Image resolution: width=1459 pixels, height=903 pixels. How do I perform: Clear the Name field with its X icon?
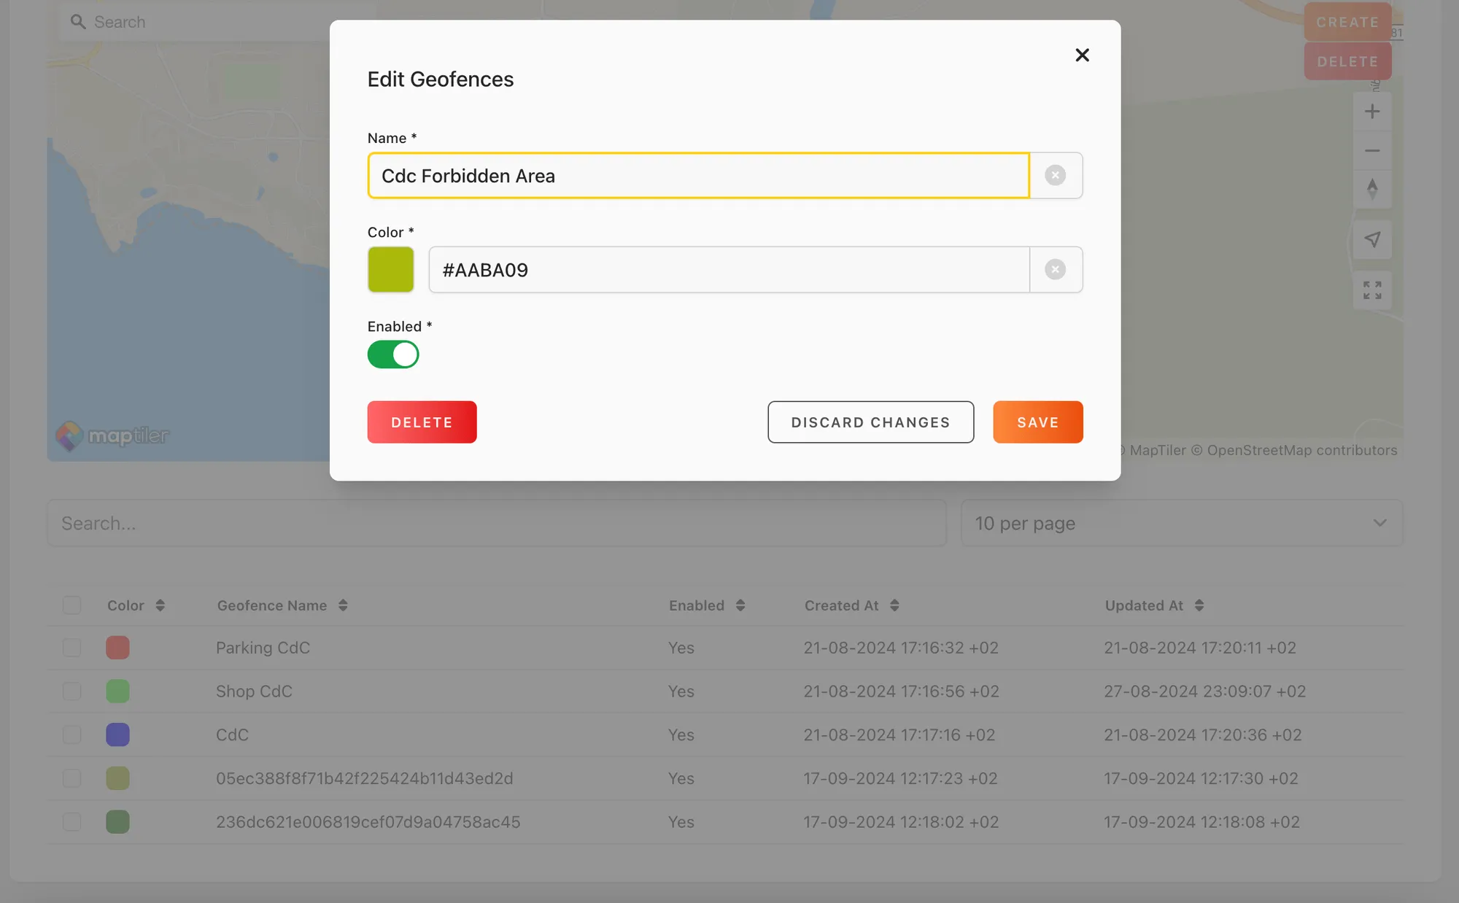[1055, 175]
